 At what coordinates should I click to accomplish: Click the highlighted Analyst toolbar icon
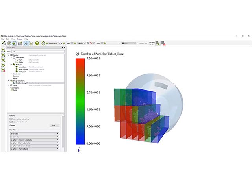click(14, 43)
